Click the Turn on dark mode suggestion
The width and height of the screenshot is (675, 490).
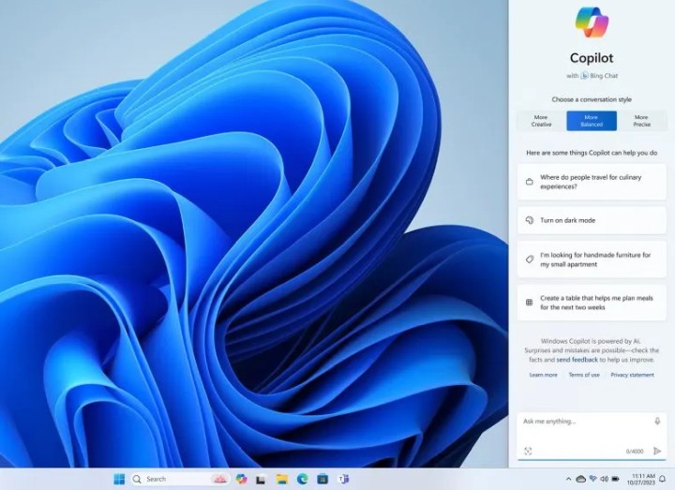click(x=592, y=220)
